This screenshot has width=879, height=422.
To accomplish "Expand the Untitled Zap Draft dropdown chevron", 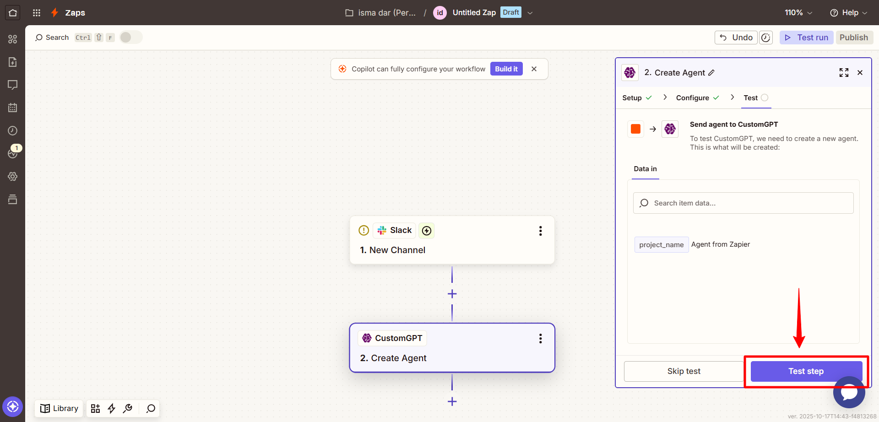I will (x=530, y=13).
